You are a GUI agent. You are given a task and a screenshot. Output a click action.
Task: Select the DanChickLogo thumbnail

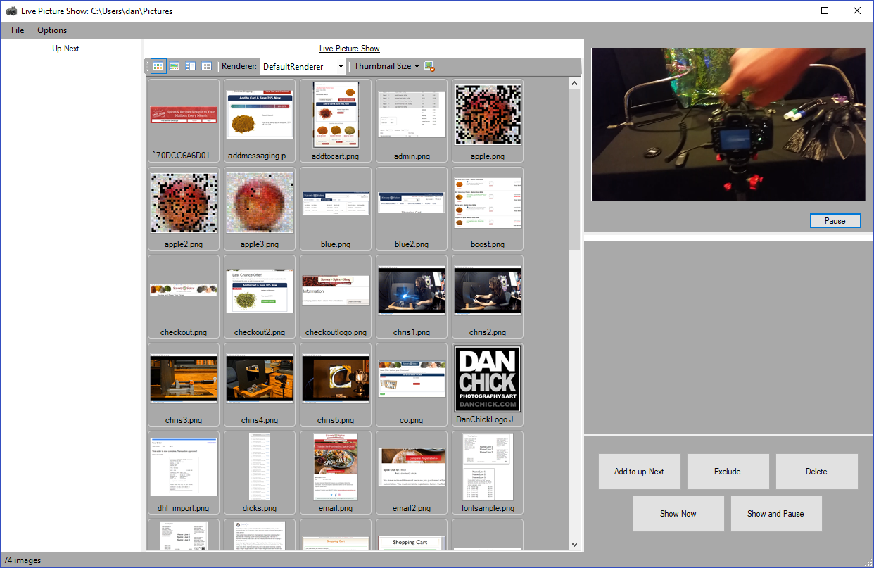click(x=488, y=384)
